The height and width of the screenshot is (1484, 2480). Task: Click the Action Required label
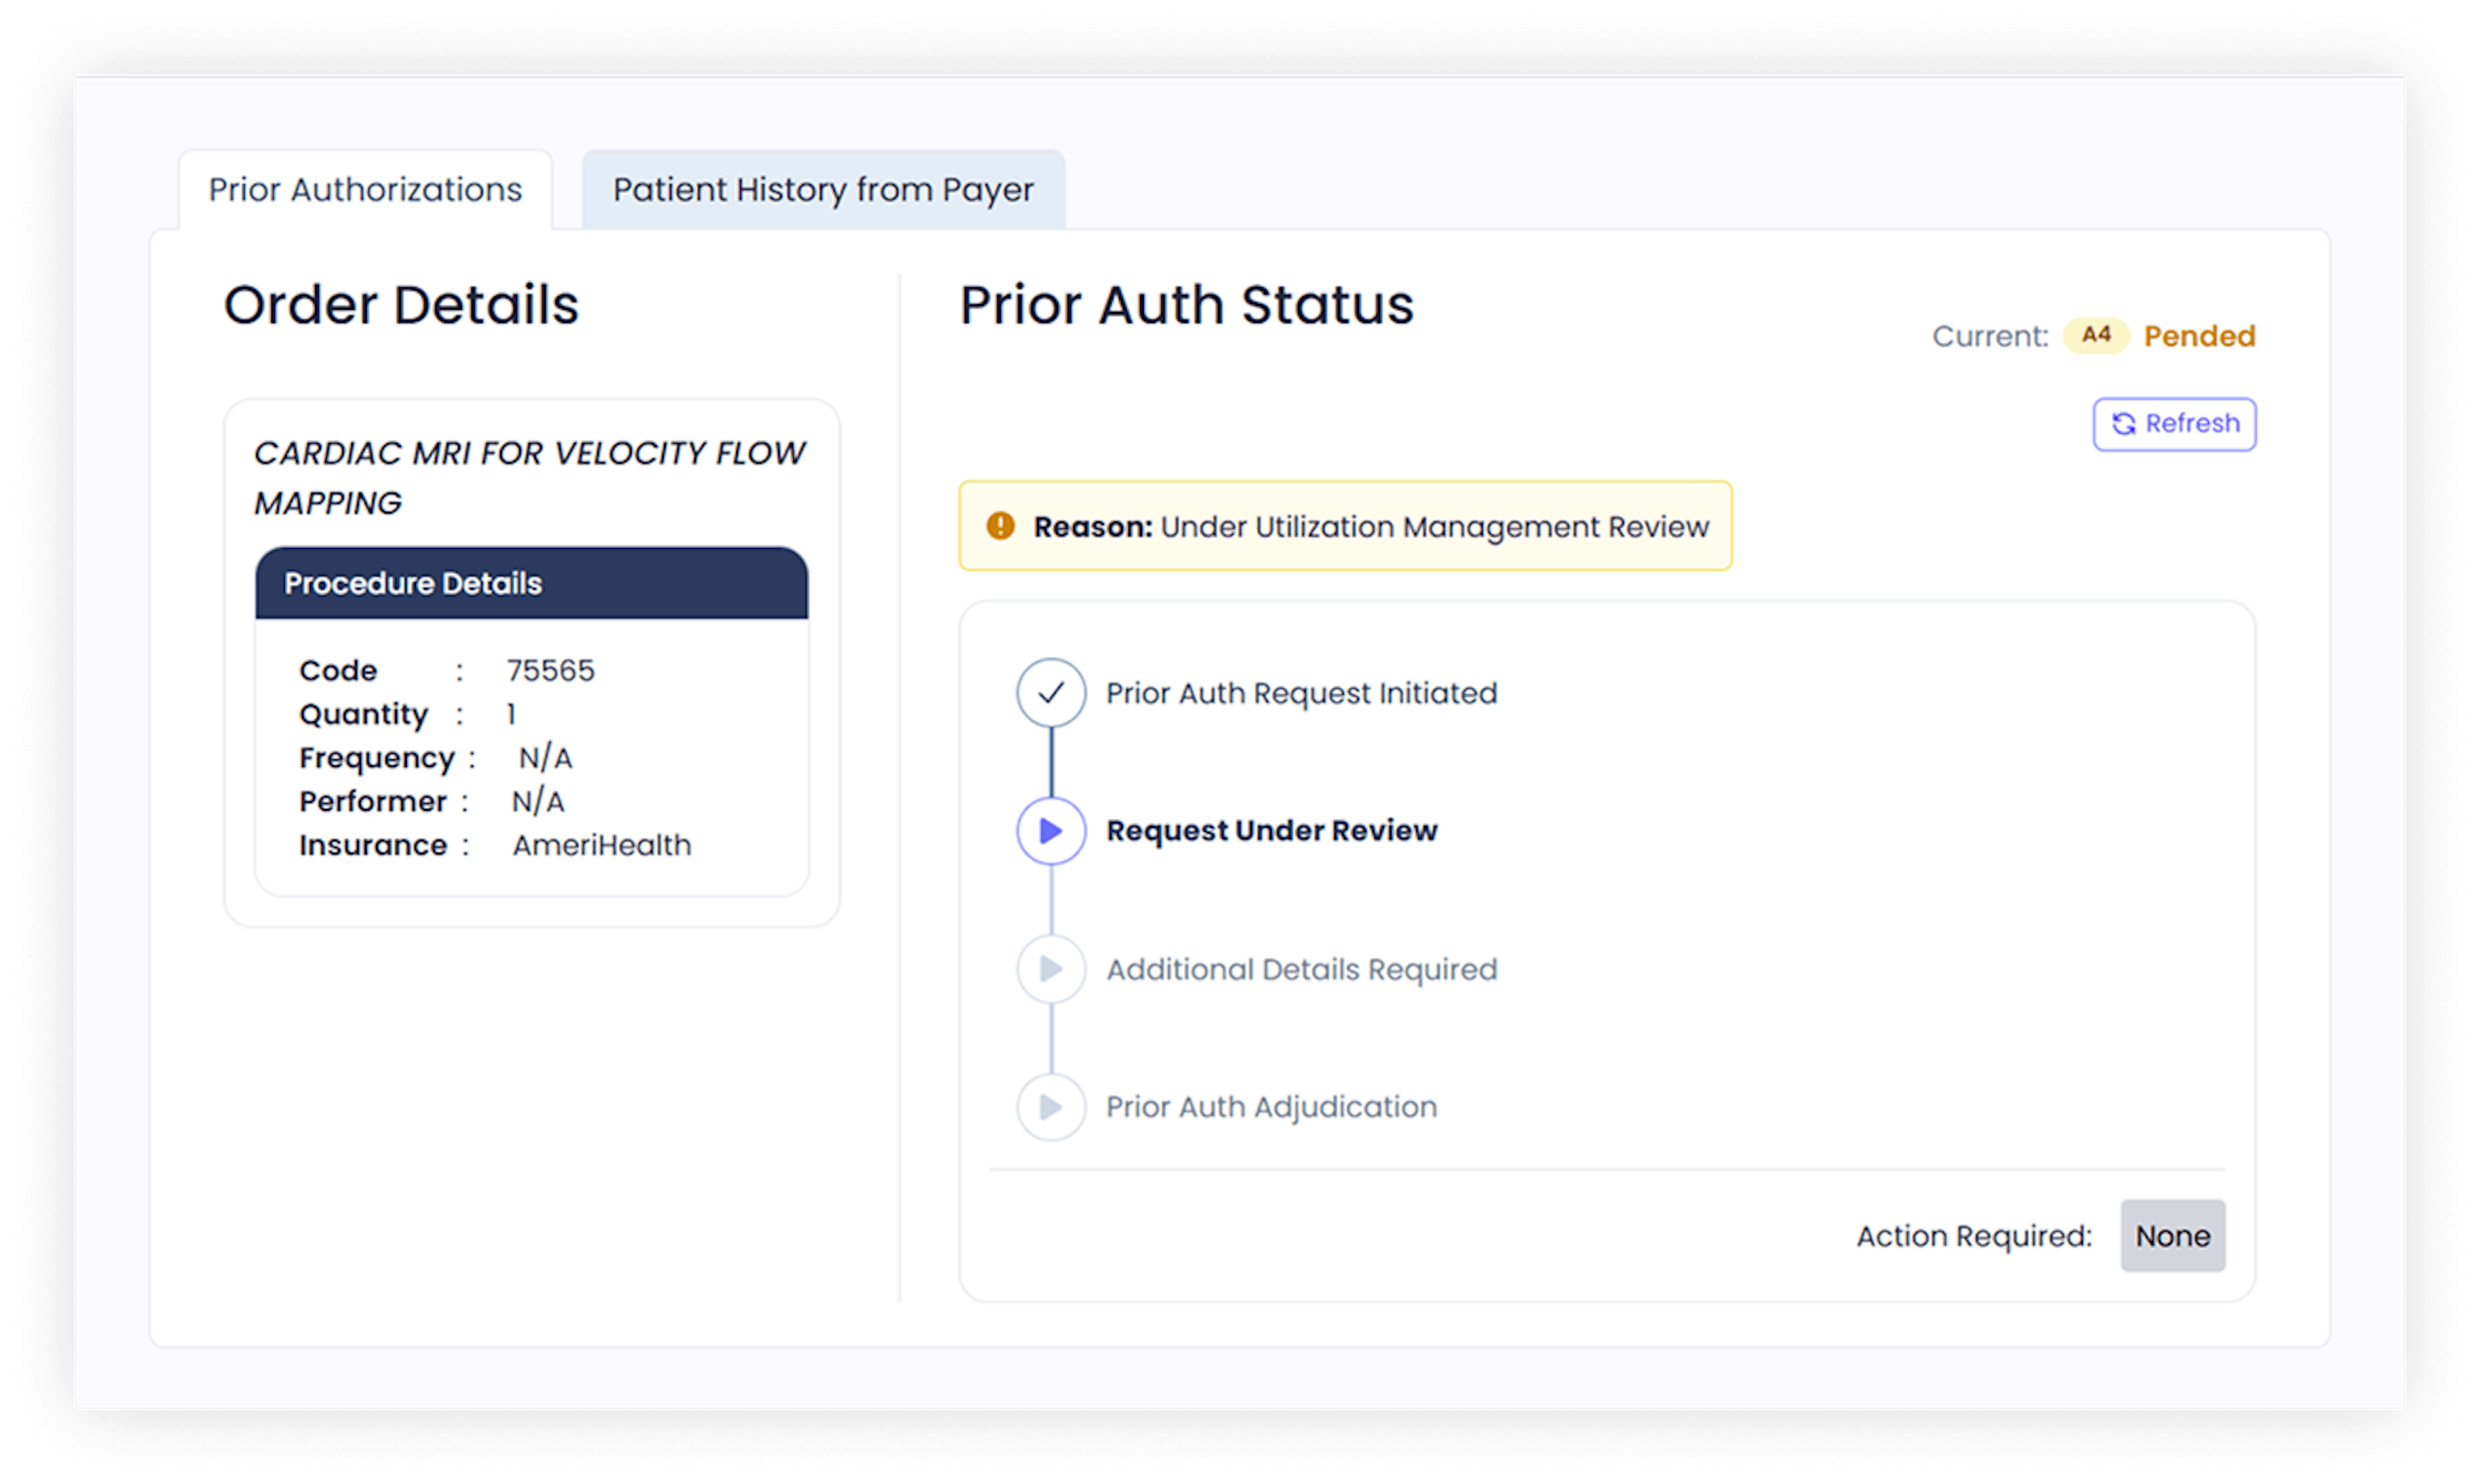[1974, 1236]
